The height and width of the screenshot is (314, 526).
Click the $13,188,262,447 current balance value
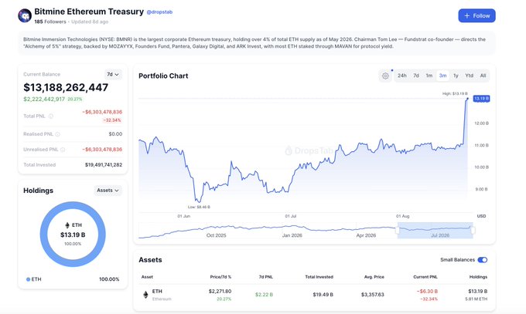(66, 87)
